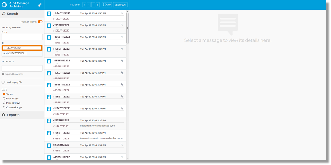
Task: Click timestamp "Tue Apr 19 2016, 1:36 PM"
Action: click(93, 120)
